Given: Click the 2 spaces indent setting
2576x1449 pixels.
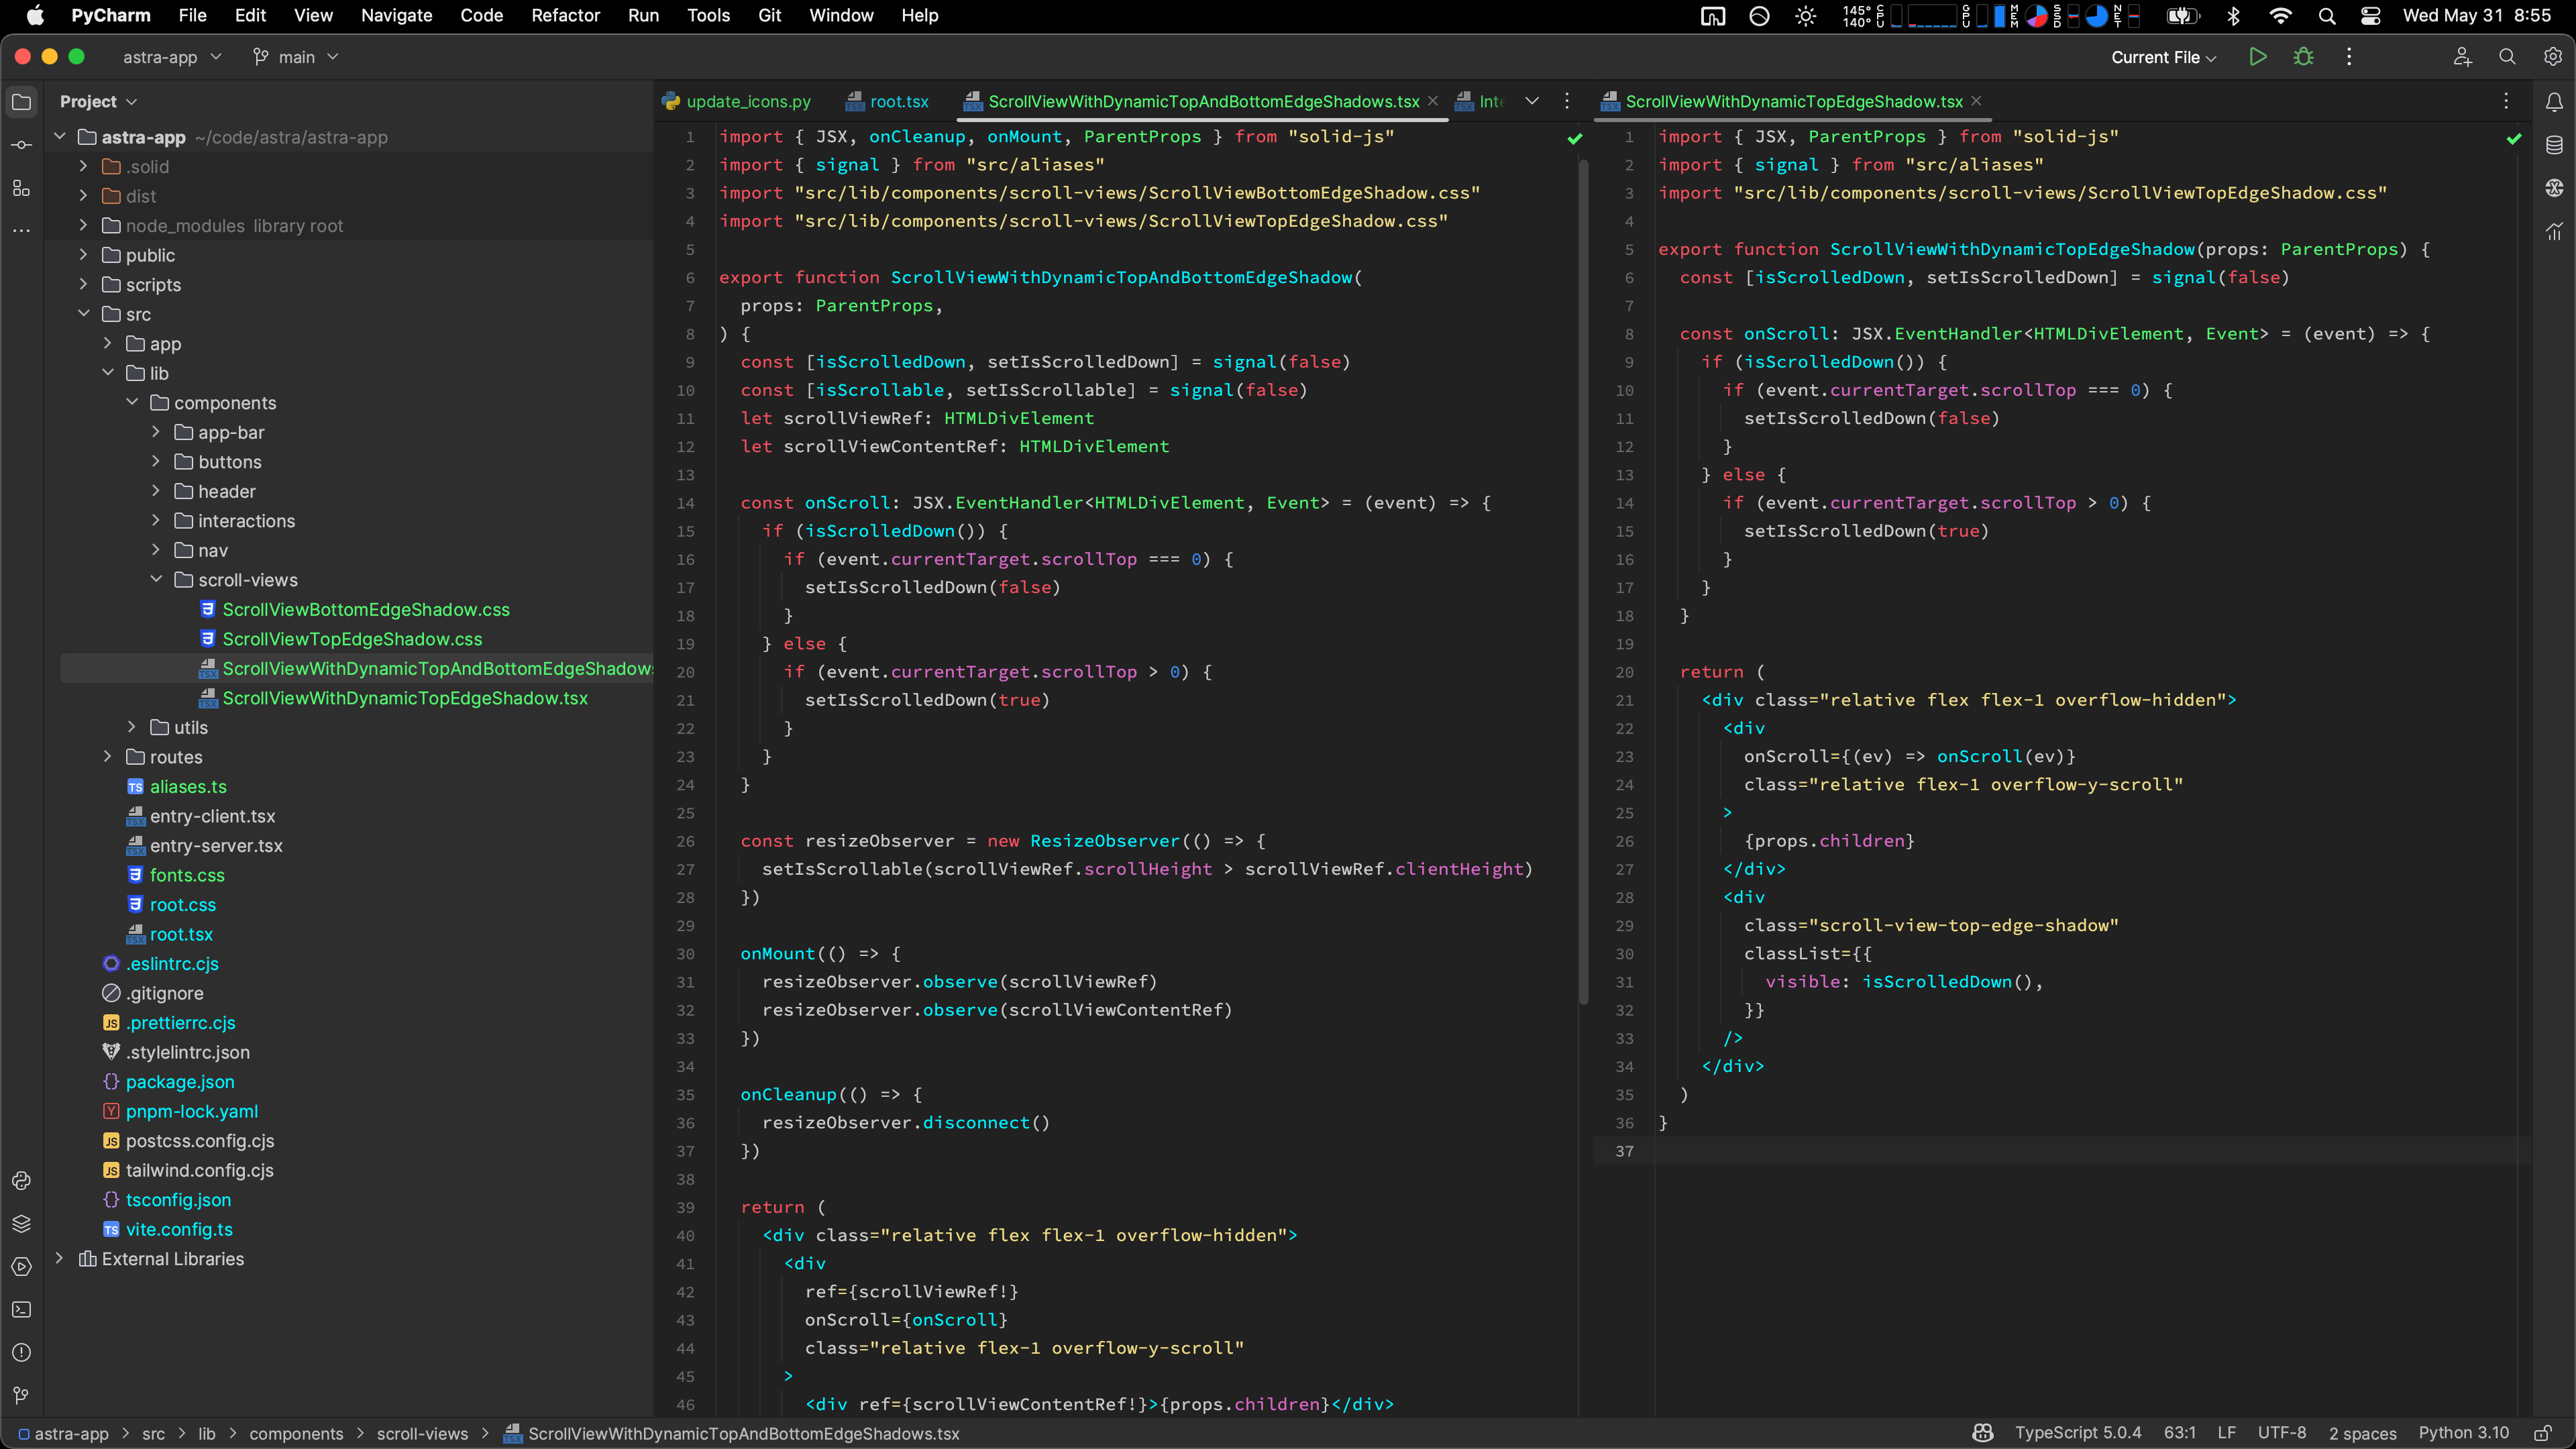Looking at the screenshot, I should (x=2362, y=1433).
